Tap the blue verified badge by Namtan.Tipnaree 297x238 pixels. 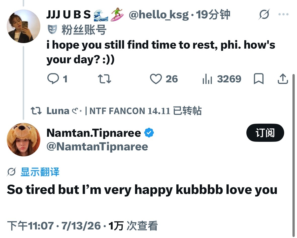pos(149,133)
